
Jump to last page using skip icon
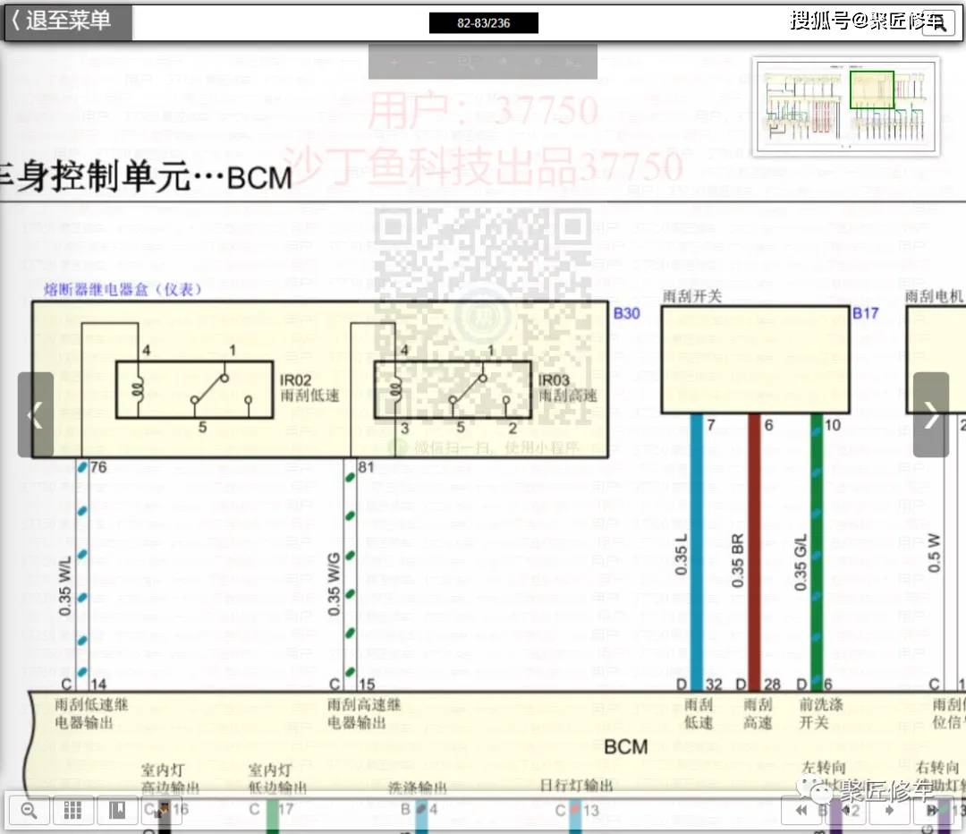click(932, 811)
